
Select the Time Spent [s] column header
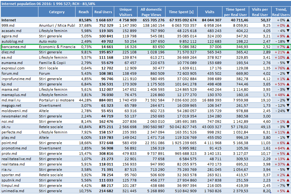tap(181, 12)
